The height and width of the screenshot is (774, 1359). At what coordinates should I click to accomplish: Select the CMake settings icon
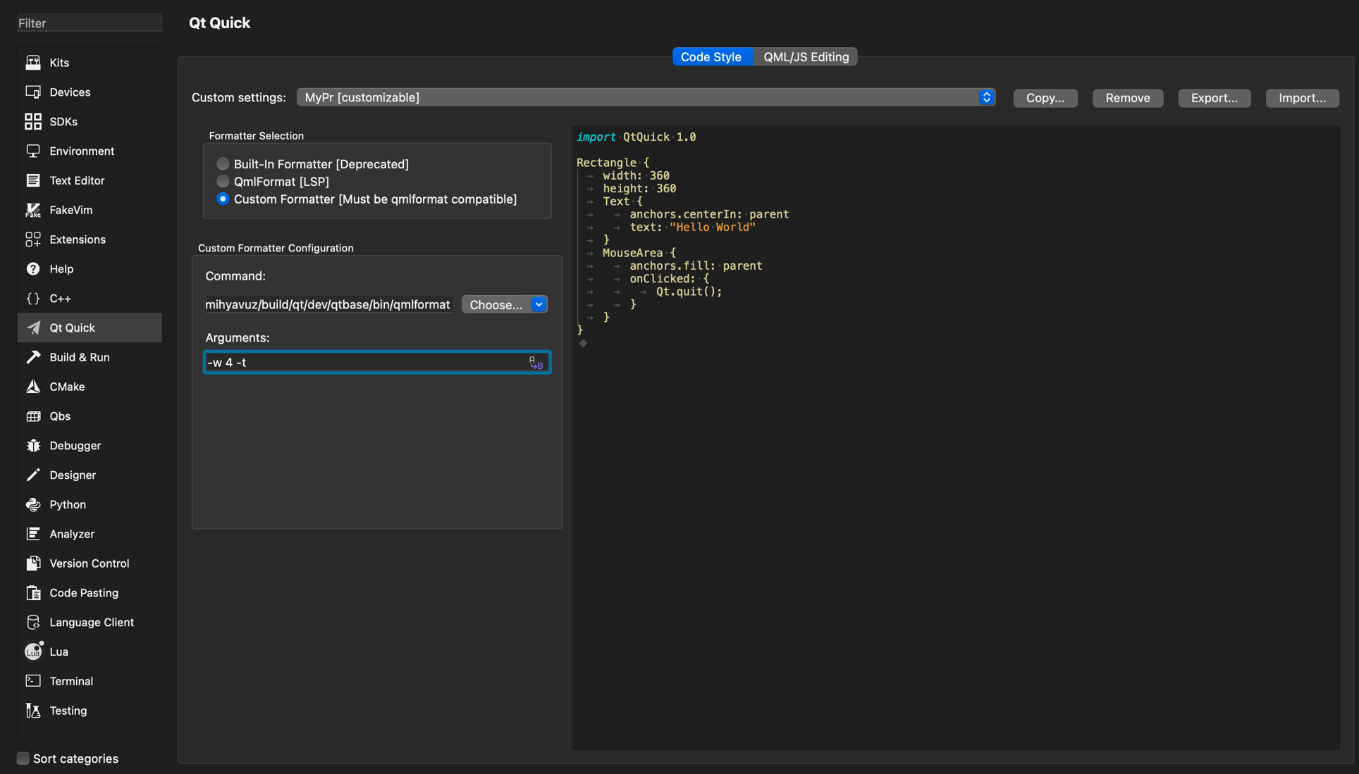33,386
